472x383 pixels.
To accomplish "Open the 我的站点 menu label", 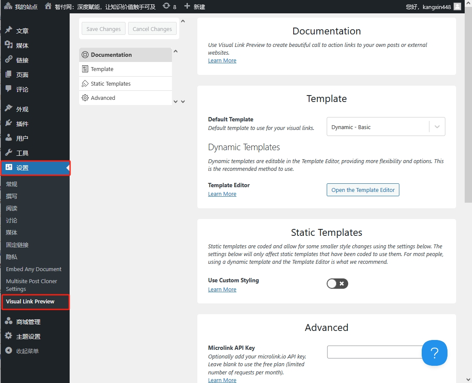I will pos(26,6).
